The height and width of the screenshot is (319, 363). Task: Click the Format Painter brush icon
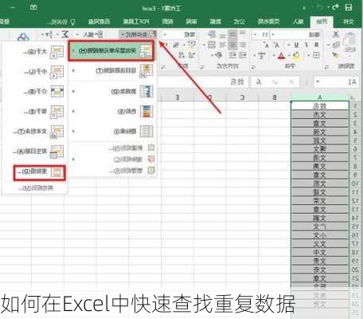[x=336, y=55]
